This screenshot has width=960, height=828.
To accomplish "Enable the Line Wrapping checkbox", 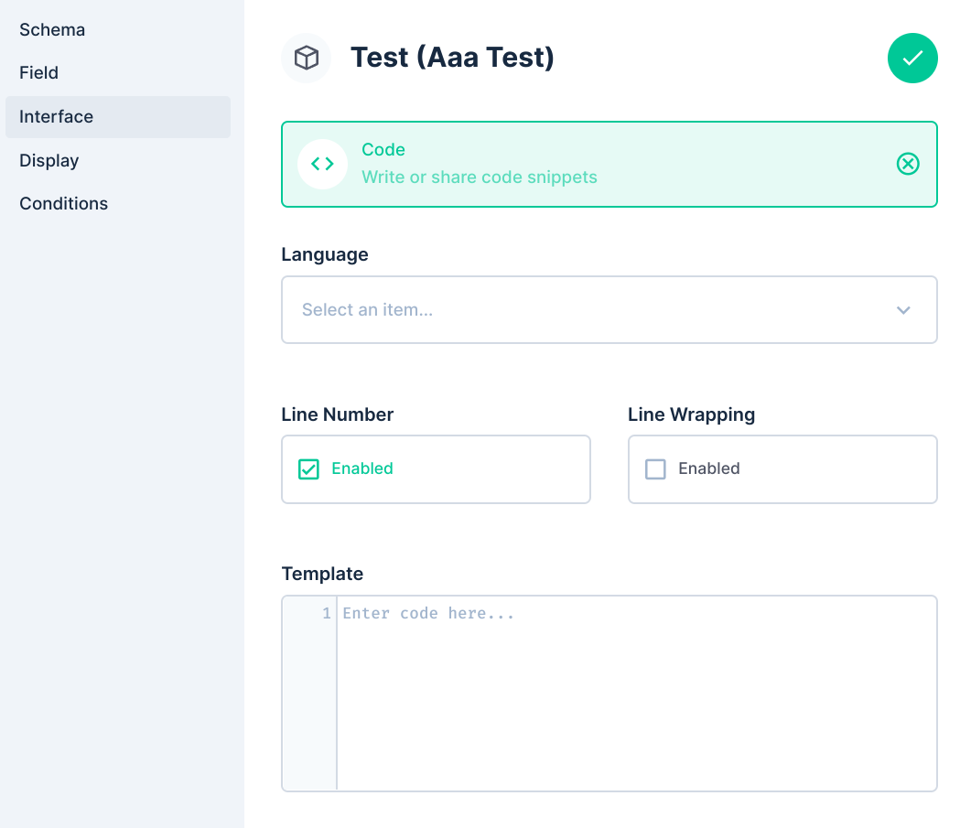I will [655, 469].
